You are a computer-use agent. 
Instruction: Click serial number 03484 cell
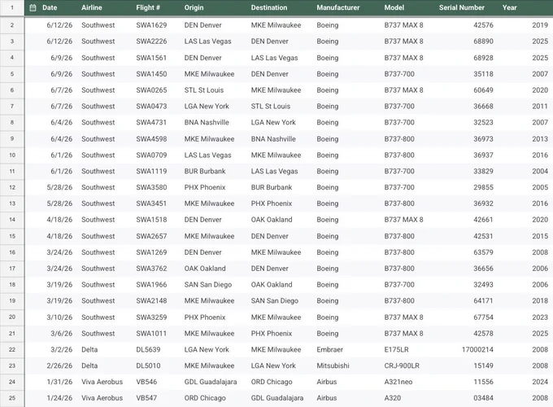483,398
